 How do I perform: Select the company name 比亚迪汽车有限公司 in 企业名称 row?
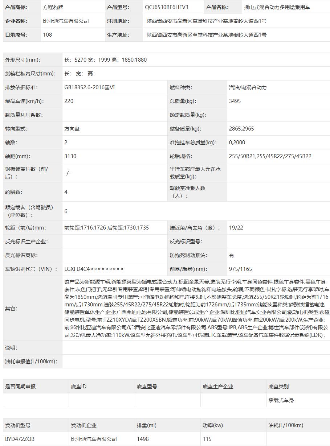(x=66, y=21)
